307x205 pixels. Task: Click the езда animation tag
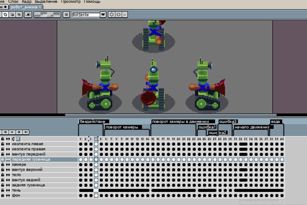pos(275,122)
